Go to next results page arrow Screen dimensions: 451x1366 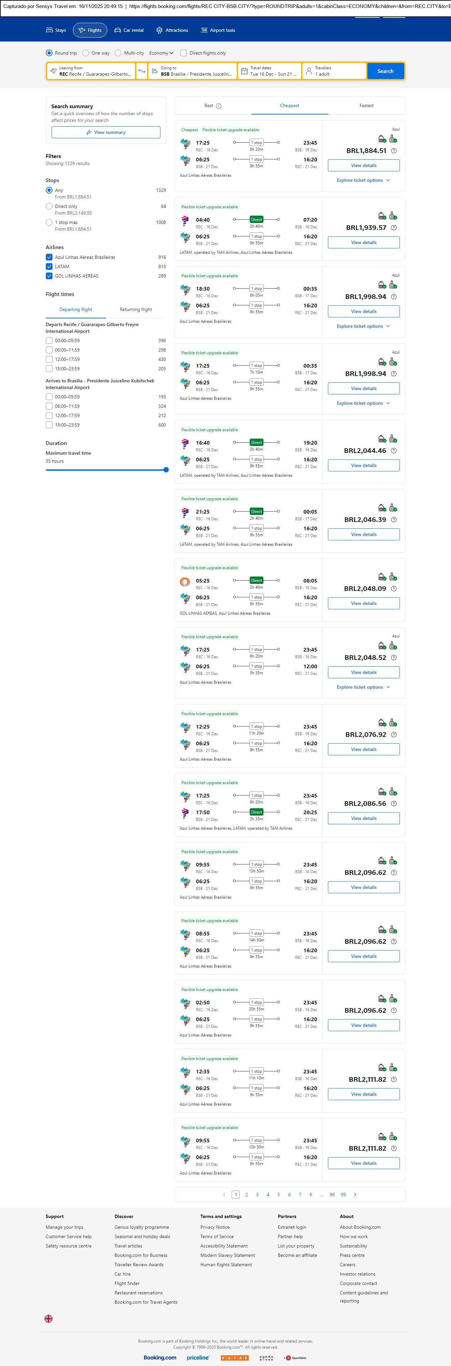[x=355, y=1194]
